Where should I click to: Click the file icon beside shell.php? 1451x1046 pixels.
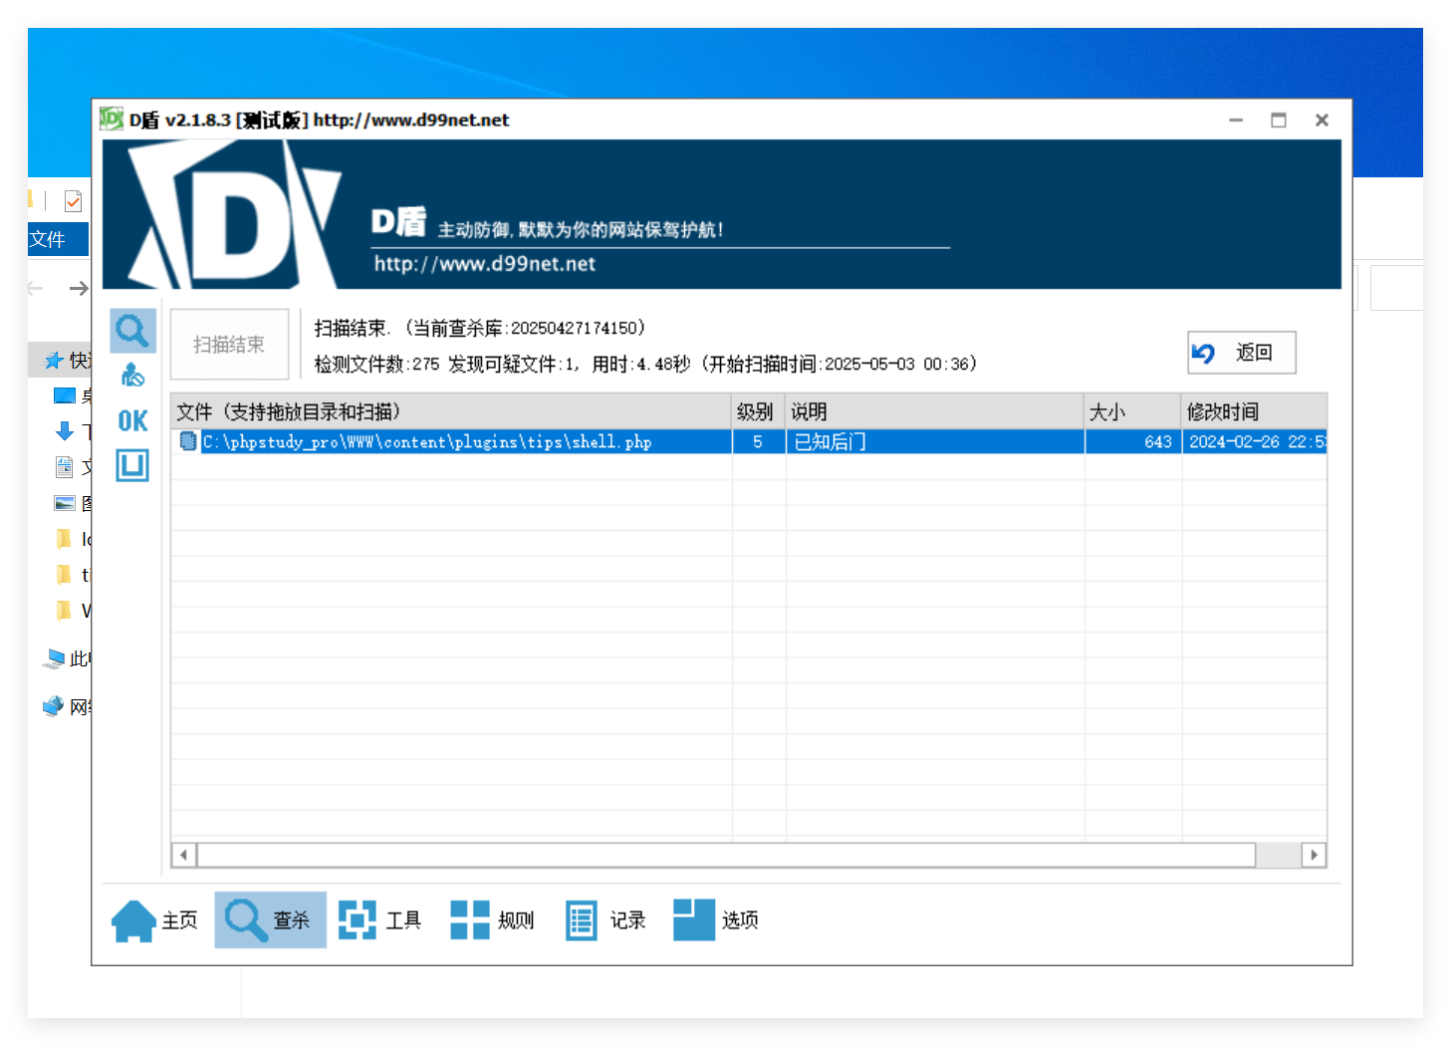coord(188,441)
